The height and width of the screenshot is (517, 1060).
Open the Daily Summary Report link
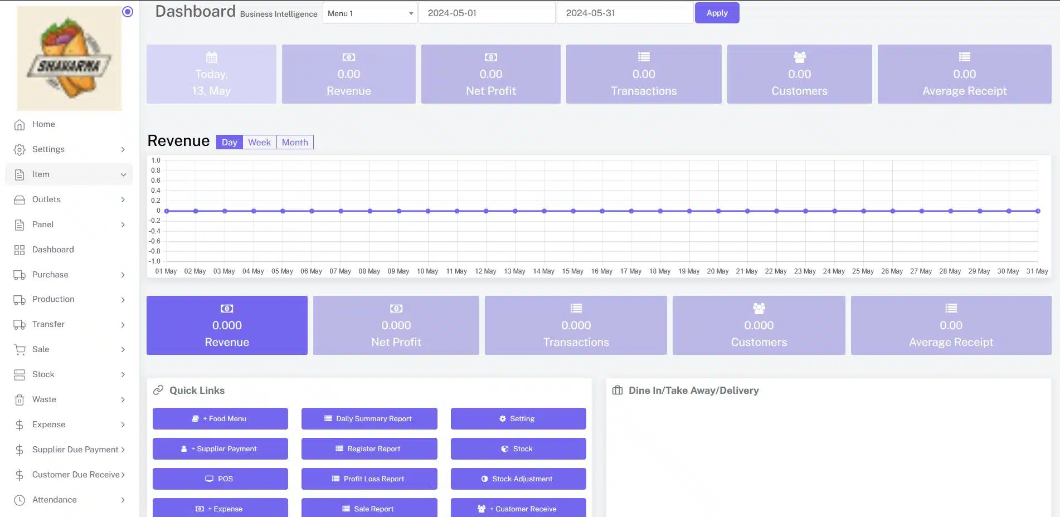click(369, 418)
